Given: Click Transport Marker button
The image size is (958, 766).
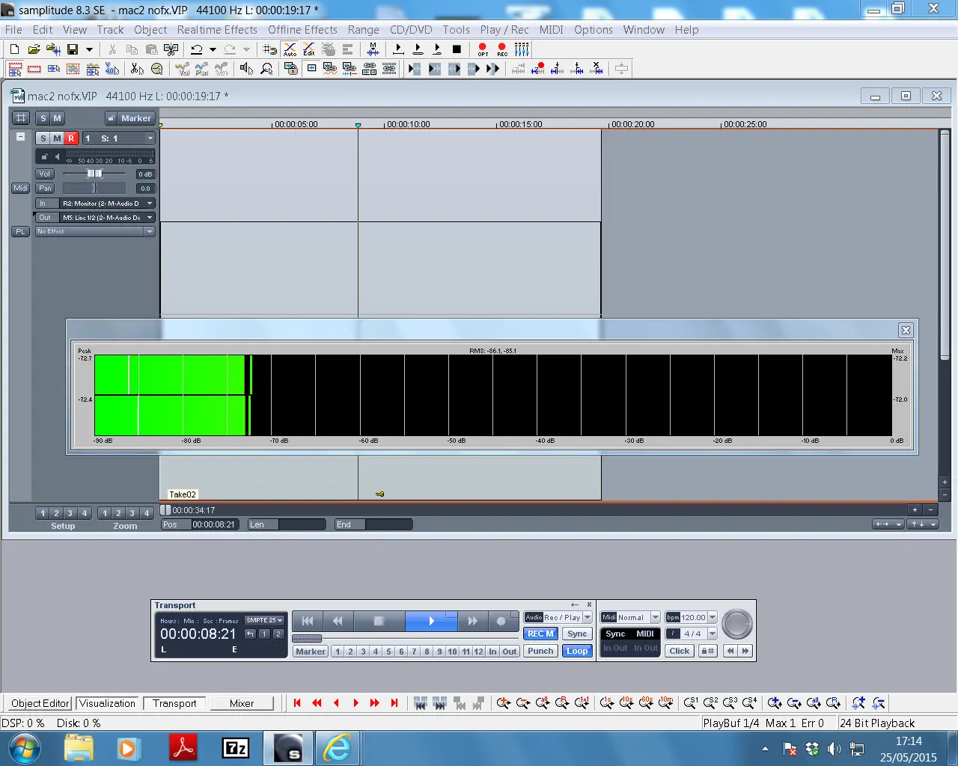Looking at the screenshot, I should click(311, 652).
